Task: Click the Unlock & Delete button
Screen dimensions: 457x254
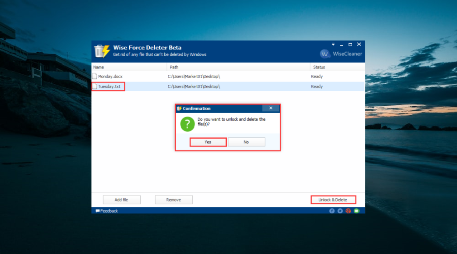Action: tap(333, 200)
